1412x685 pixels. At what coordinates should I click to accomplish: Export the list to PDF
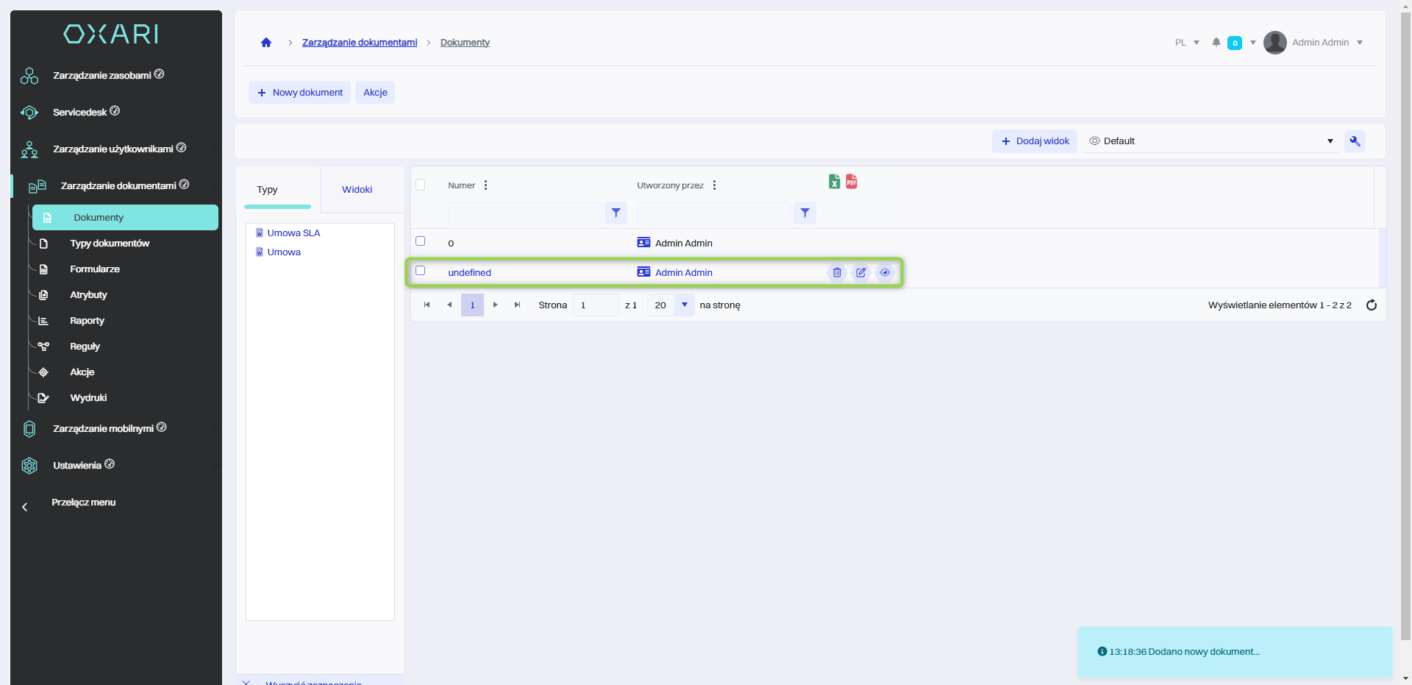pos(852,182)
